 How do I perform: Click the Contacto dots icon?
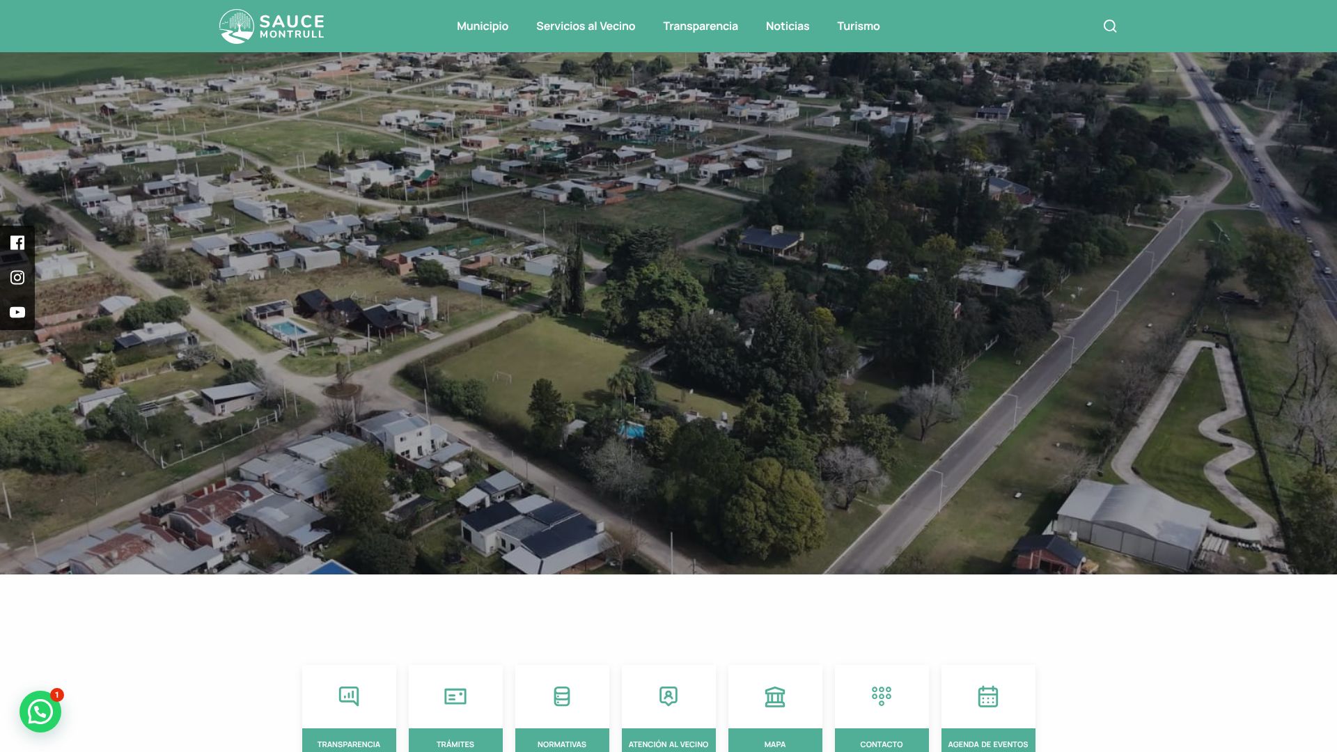882,696
